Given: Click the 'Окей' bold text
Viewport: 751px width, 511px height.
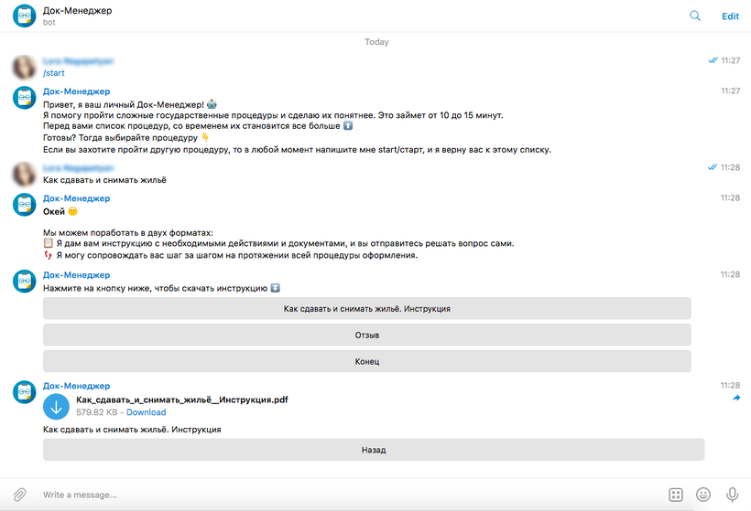Looking at the screenshot, I should [x=54, y=212].
